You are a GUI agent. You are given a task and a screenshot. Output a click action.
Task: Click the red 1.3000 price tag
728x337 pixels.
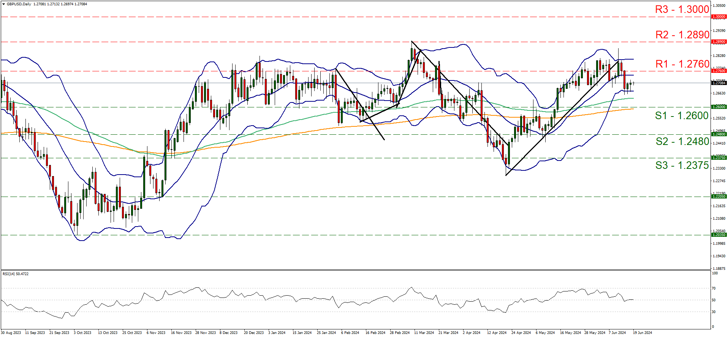(719, 17)
